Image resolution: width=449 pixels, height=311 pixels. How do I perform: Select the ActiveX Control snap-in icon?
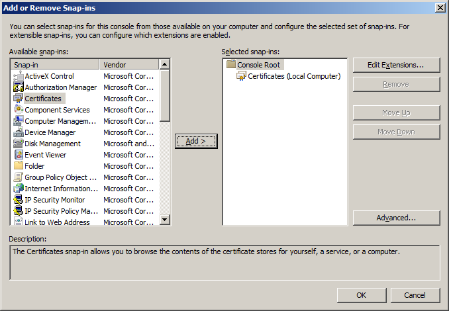click(x=19, y=76)
